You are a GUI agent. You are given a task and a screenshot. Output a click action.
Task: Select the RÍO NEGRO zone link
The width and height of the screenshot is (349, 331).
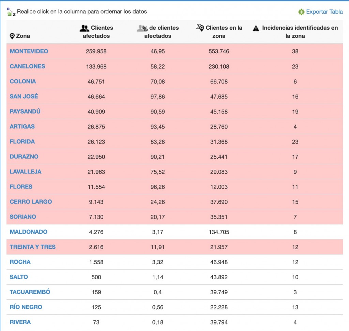coord(26,307)
